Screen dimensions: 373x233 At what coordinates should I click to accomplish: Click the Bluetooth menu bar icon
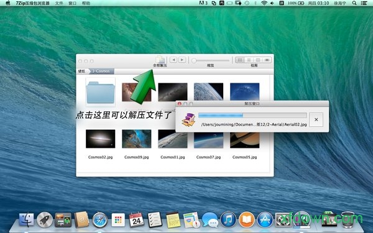click(256, 3)
